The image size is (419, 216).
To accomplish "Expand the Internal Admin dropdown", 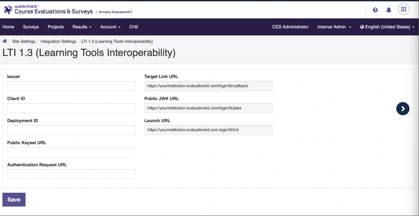I will (x=334, y=27).
